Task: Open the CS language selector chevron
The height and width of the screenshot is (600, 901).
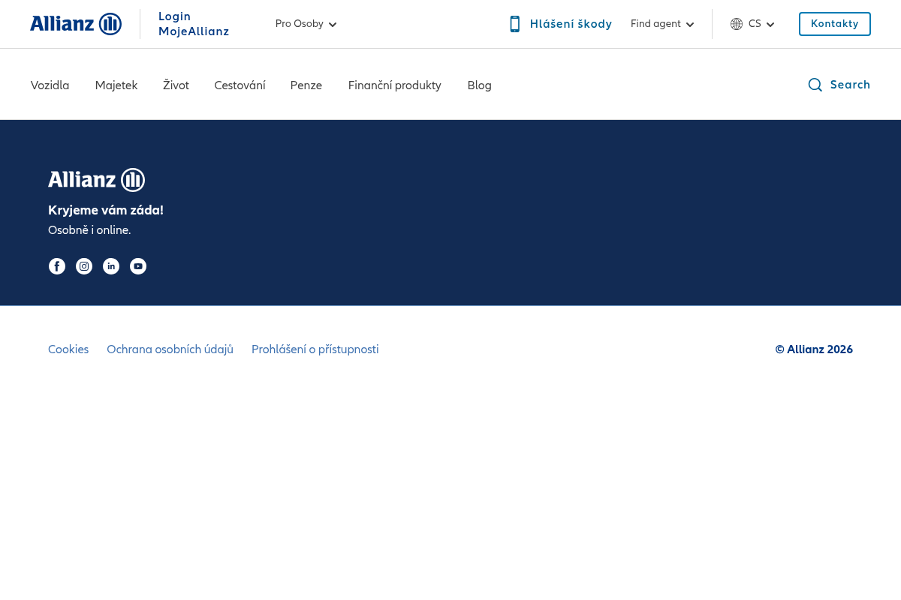Action: pyautogui.click(x=770, y=25)
